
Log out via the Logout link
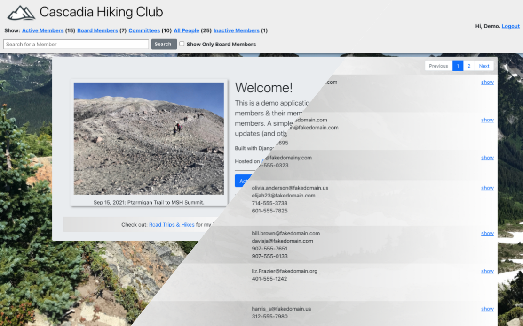click(x=511, y=26)
